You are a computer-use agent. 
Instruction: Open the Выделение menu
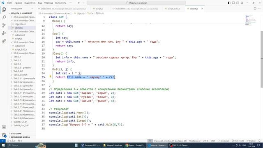30,3
